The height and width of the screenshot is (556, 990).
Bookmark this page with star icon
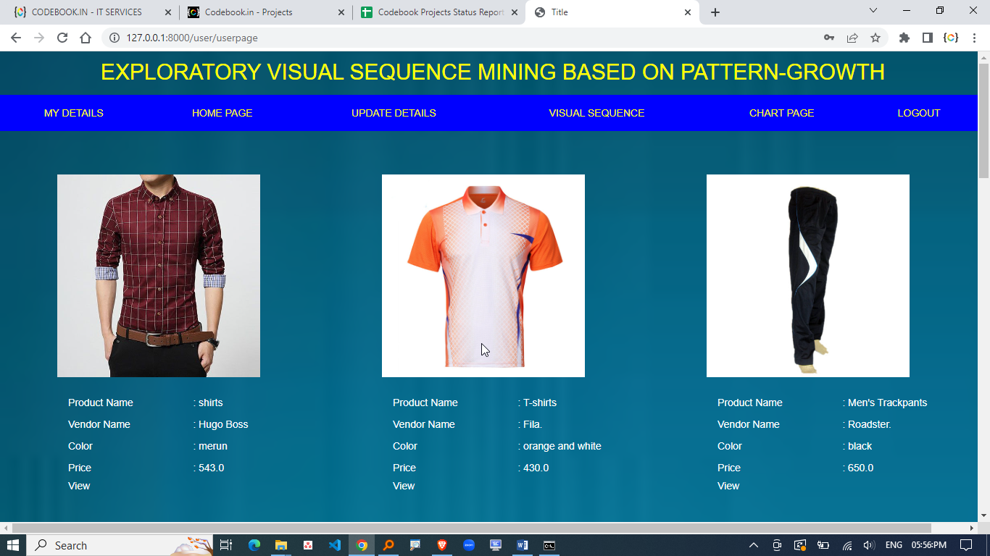pos(875,38)
